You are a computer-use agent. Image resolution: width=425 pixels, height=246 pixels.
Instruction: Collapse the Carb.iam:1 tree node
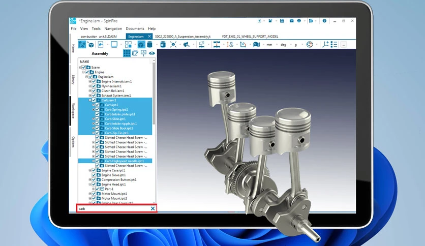tap(90, 100)
